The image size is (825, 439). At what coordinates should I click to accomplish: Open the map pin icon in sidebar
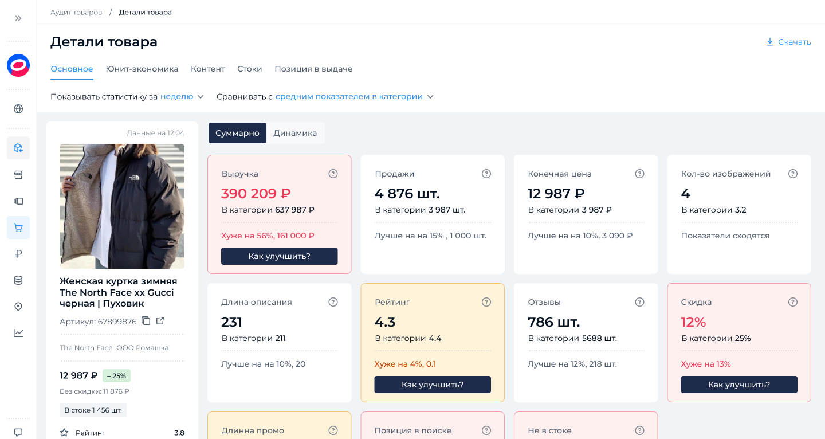pyautogui.click(x=18, y=307)
